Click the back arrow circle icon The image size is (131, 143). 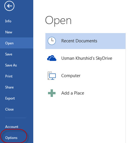9,6
